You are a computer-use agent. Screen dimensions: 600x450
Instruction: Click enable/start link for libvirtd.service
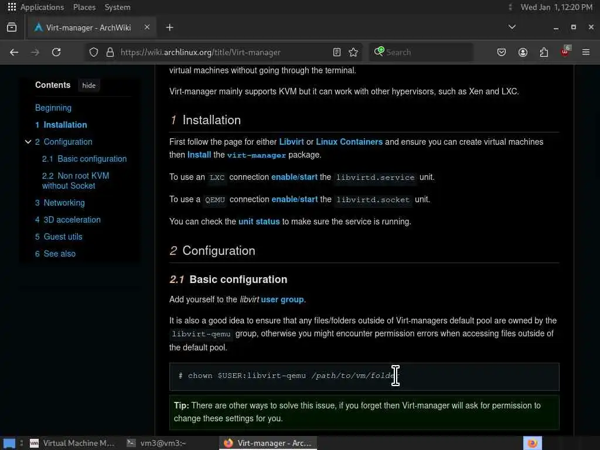click(x=294, y=177)
